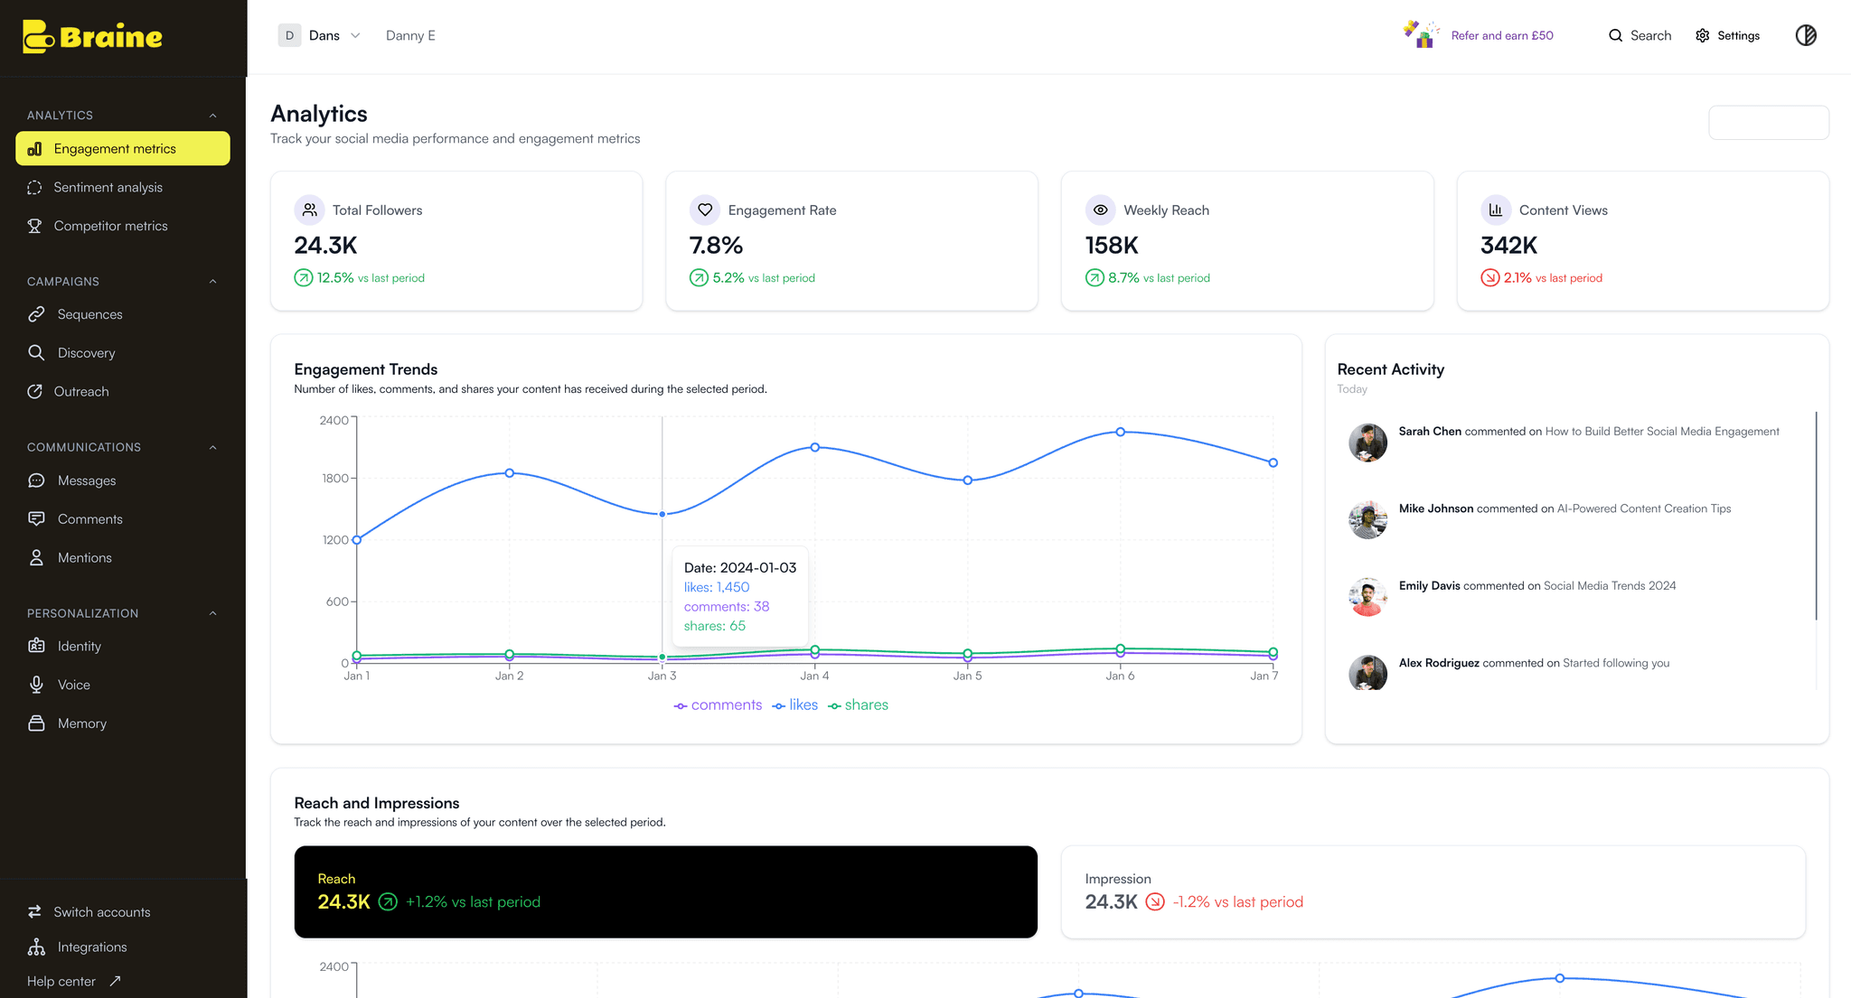Open Sentiment analysis from sidebar
The height and width of the screenshot is (998, 1851).
click(x=108, y=187)
